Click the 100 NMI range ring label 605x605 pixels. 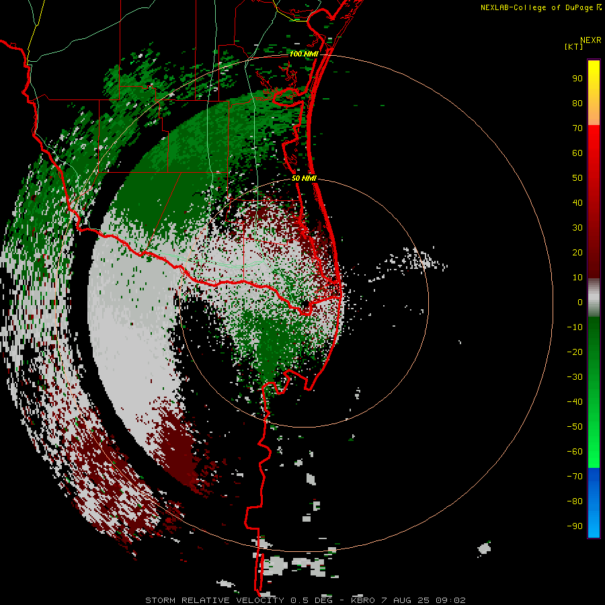pos(304,54)
